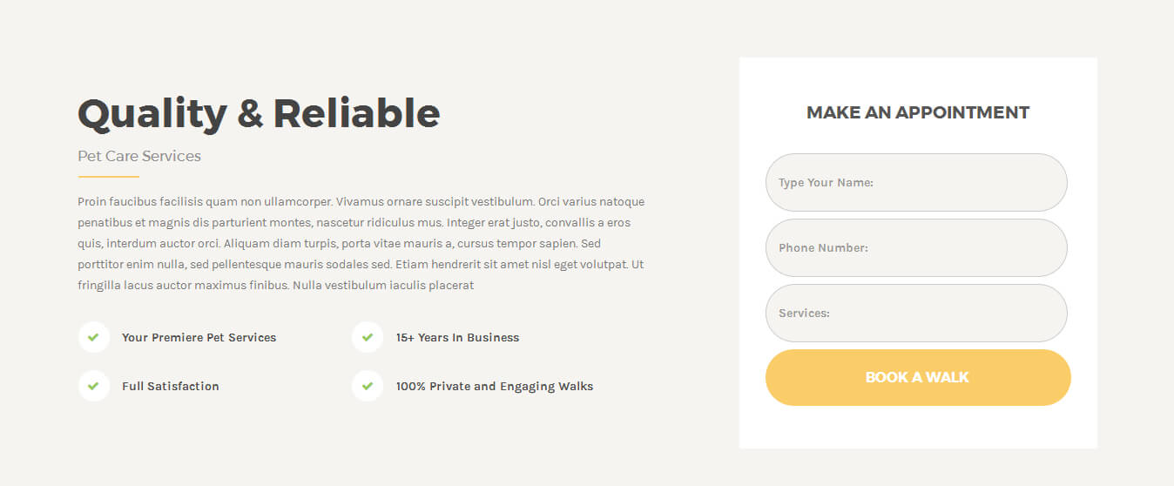Select the Services input box
This screenshot has width=1174, height=486.
click(x=916, y=313)
